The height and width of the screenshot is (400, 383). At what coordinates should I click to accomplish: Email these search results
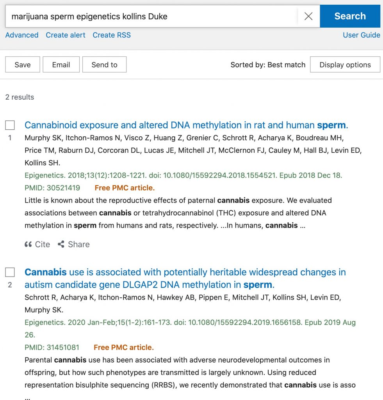pyautogui.click(x=61, y=64)
